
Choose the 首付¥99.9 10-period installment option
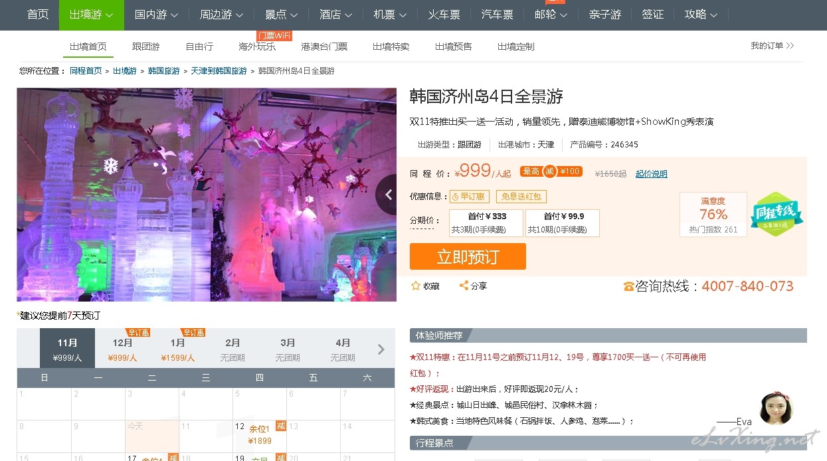tap(563, 223)
